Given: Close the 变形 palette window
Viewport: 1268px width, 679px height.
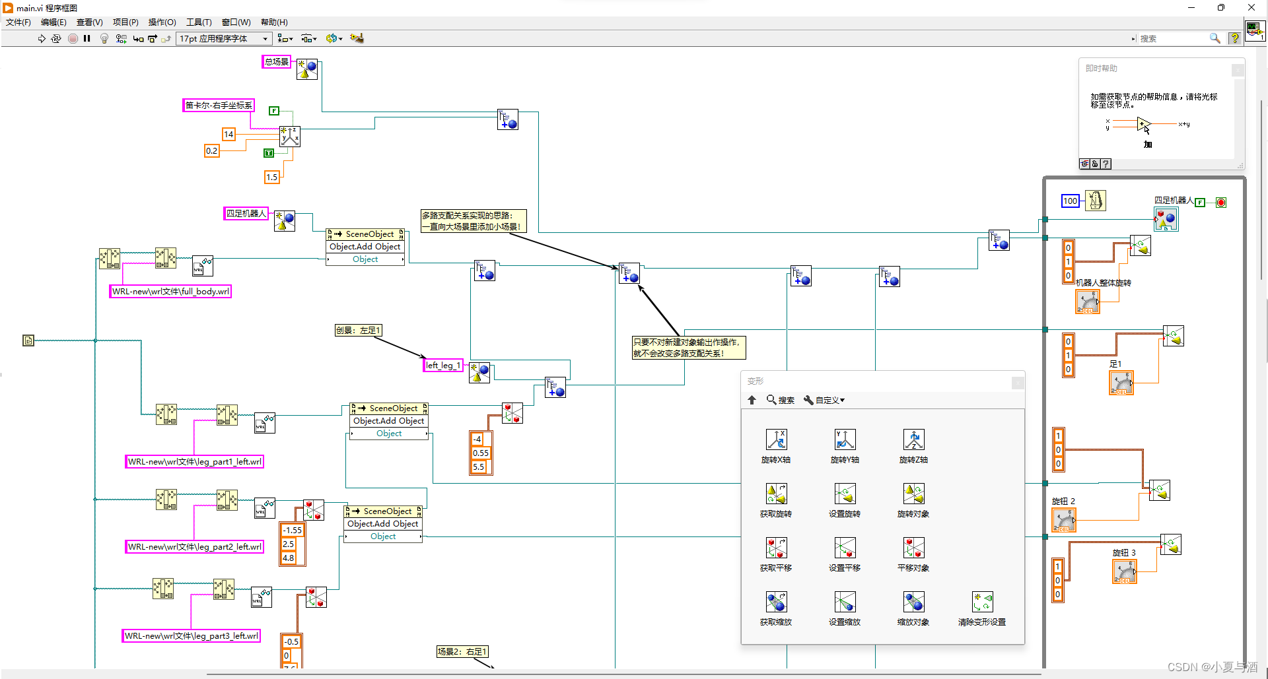Looking at the screenshot, I should (1018, 382).
